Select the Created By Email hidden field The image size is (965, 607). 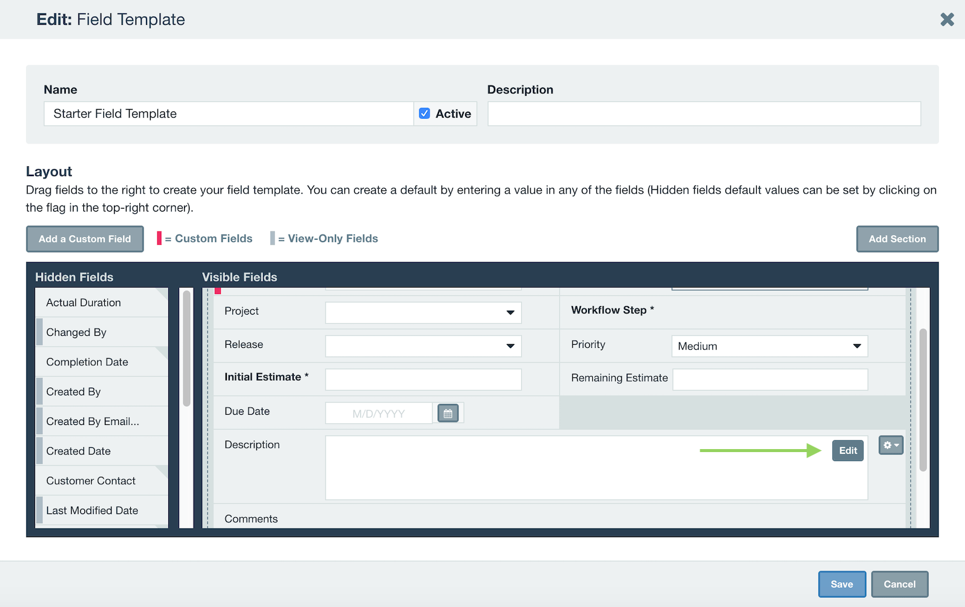[102, 421]
